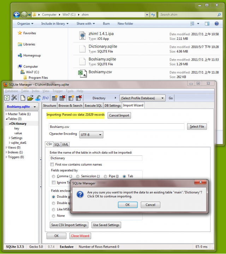
Task: Click the Refresh icon in SQLite Manager toolbar
Action: pos(7,98)
